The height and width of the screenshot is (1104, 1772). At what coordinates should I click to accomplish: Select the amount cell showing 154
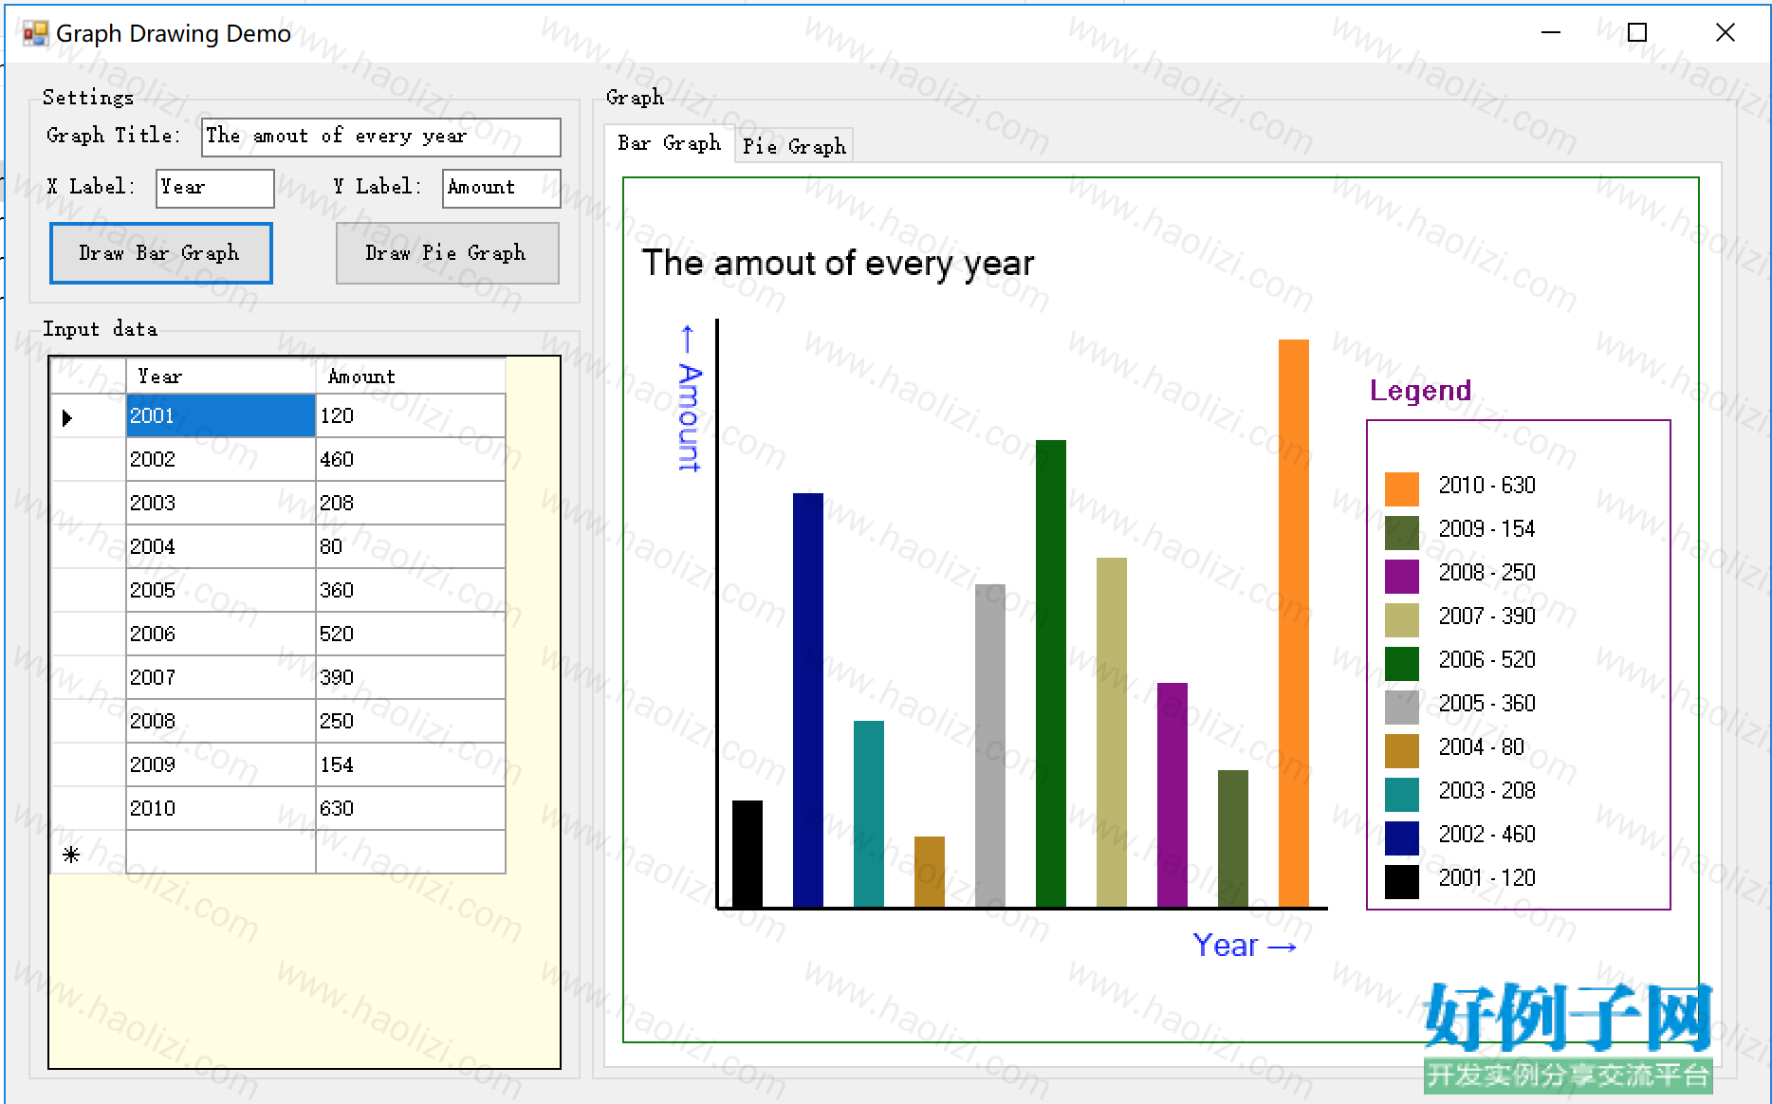411,765
